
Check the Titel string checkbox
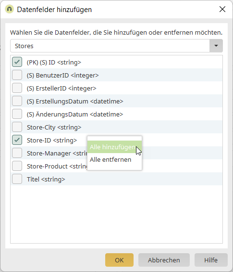17,179
